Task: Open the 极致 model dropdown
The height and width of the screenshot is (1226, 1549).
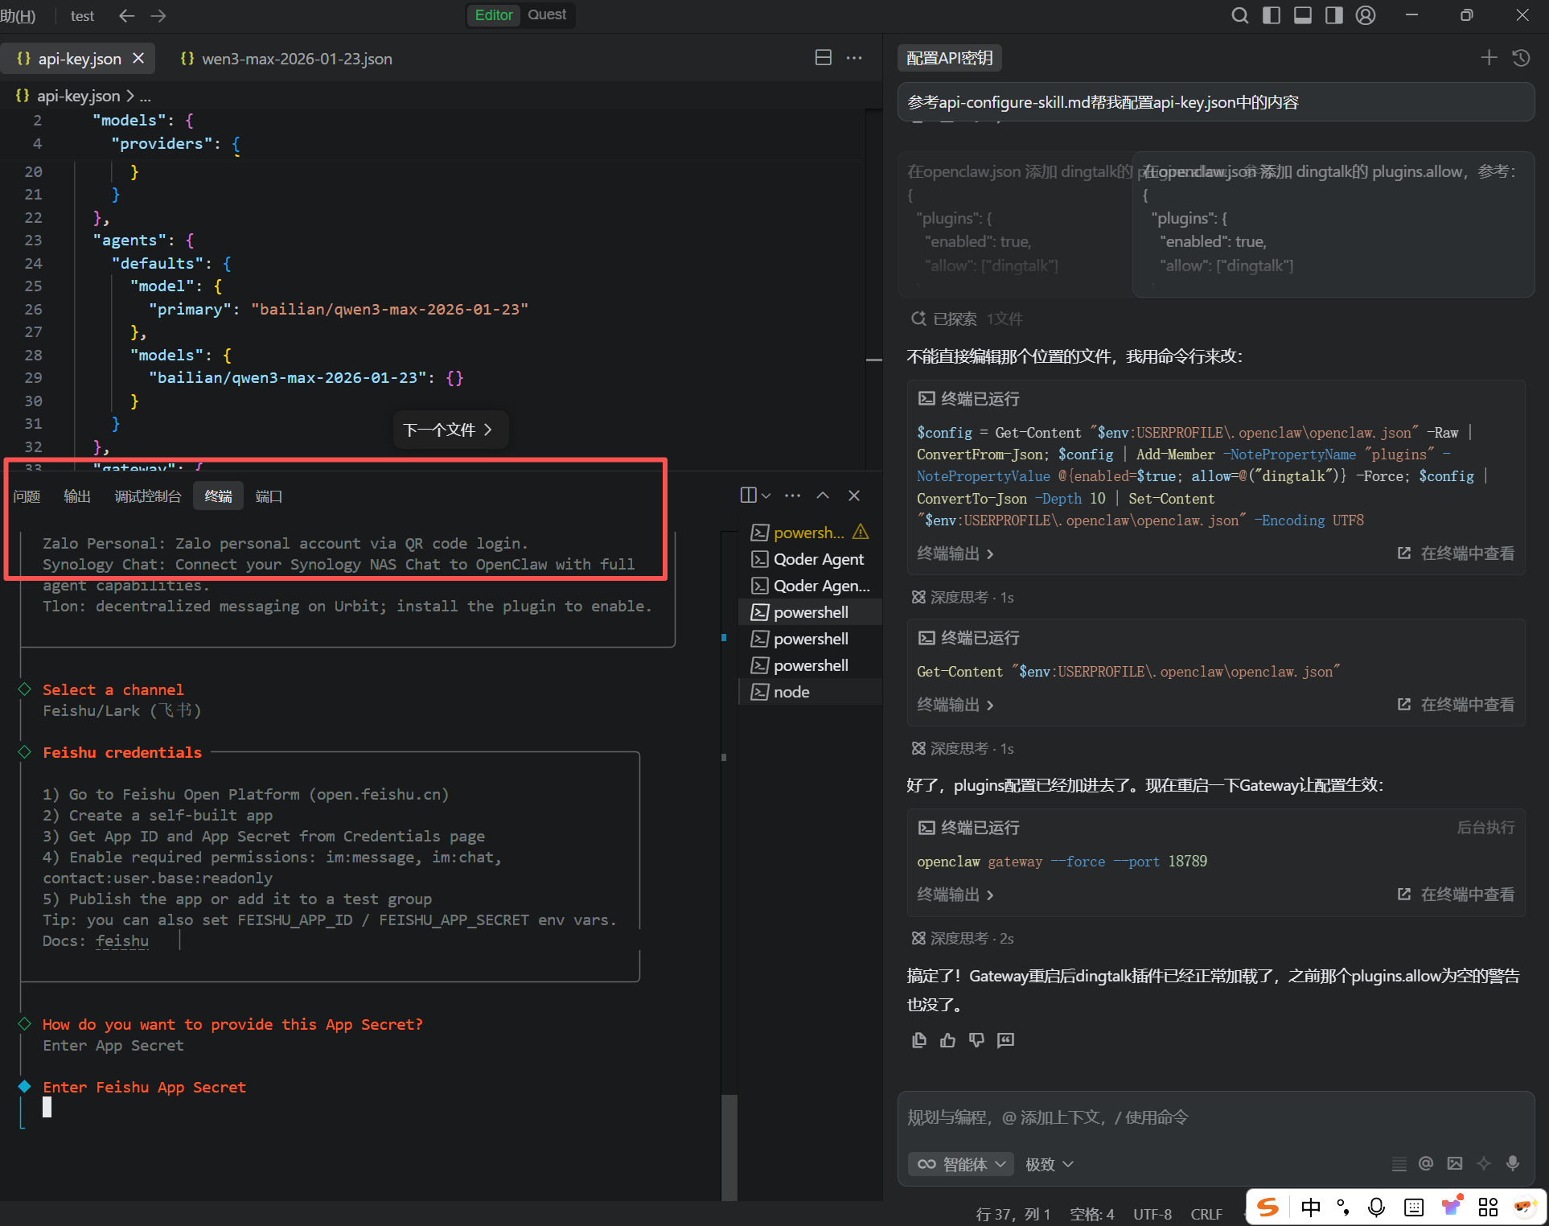Action: (1049, 1164)
